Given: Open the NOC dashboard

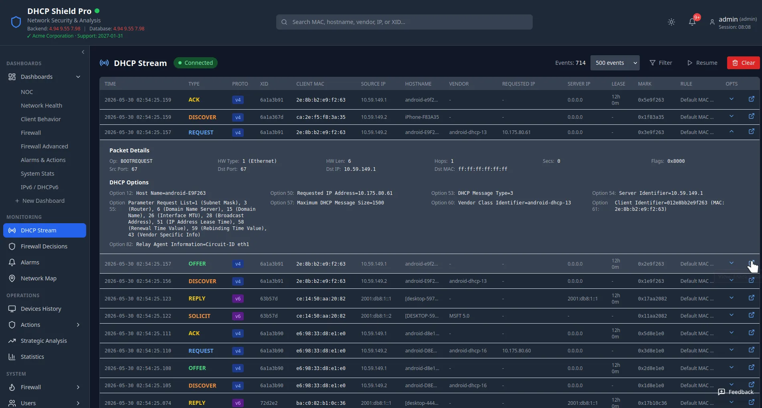Looking at the screenshot, I should coord(27,92).
